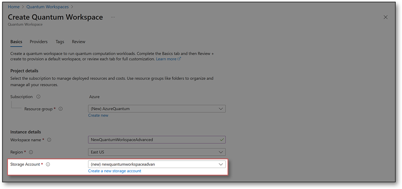Switch to the Basics tab
This screenshot has height=189, width=402.
point(16,42)
